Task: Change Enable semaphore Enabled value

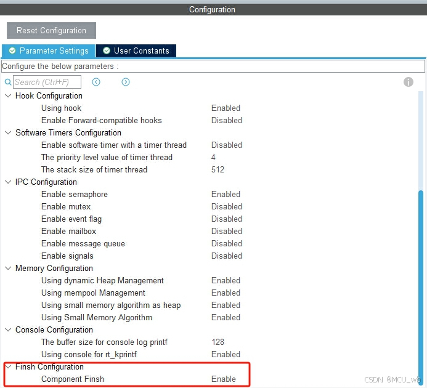Action: pyautogui.click(x=226, y=194)
